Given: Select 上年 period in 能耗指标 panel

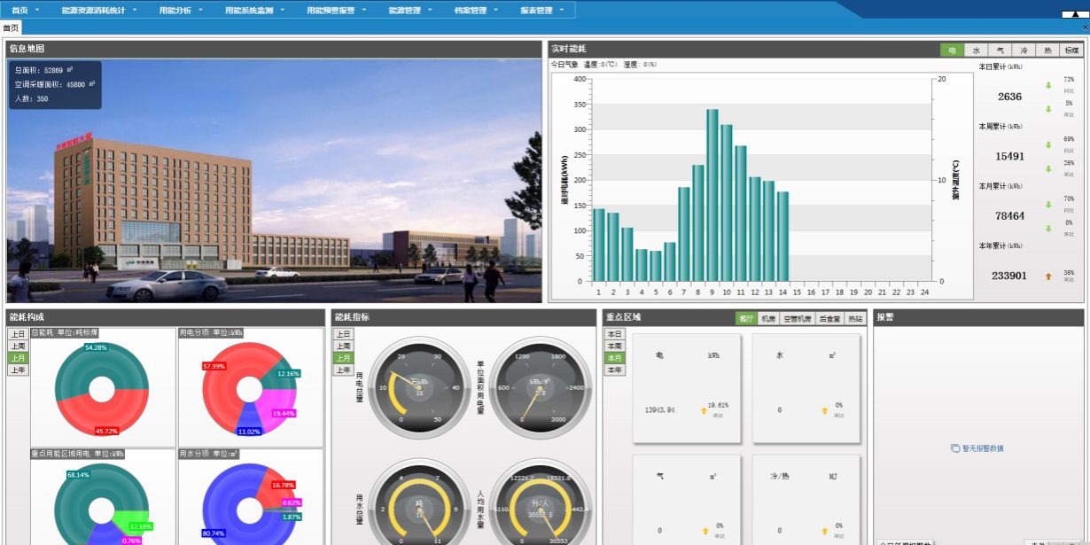Looking at the screenshot, I should [342, 370].
